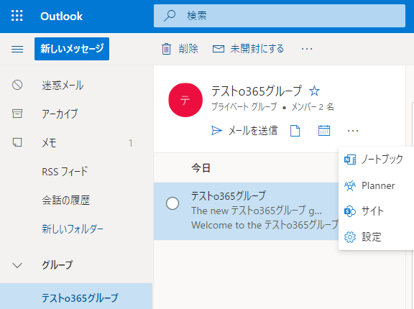Click the グループ section heading

point(57,265)
